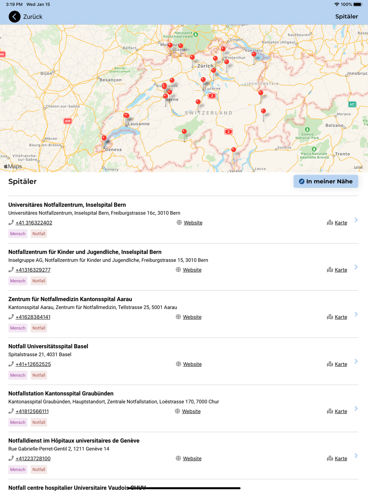The image size is (368, 492).
Task: Tap map icon for Hôpitaux universitaires de Genève
Action: point(330,458)
